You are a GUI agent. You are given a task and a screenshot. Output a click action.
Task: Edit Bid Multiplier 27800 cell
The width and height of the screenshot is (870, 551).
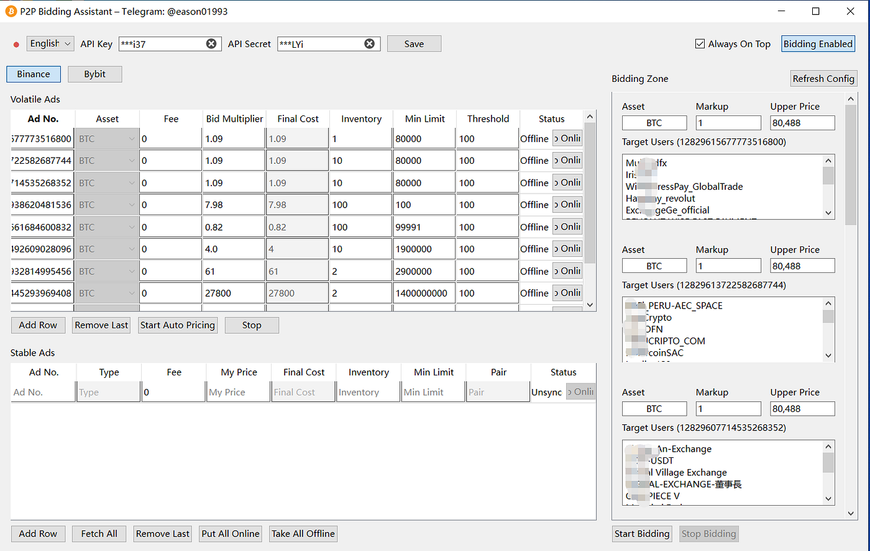[234, 293]
